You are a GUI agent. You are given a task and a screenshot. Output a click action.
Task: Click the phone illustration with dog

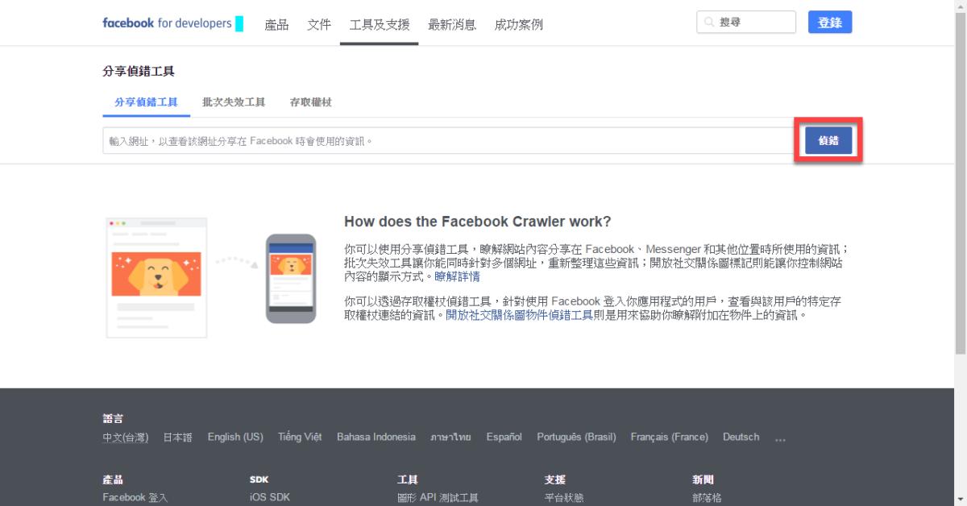[291, 279]
